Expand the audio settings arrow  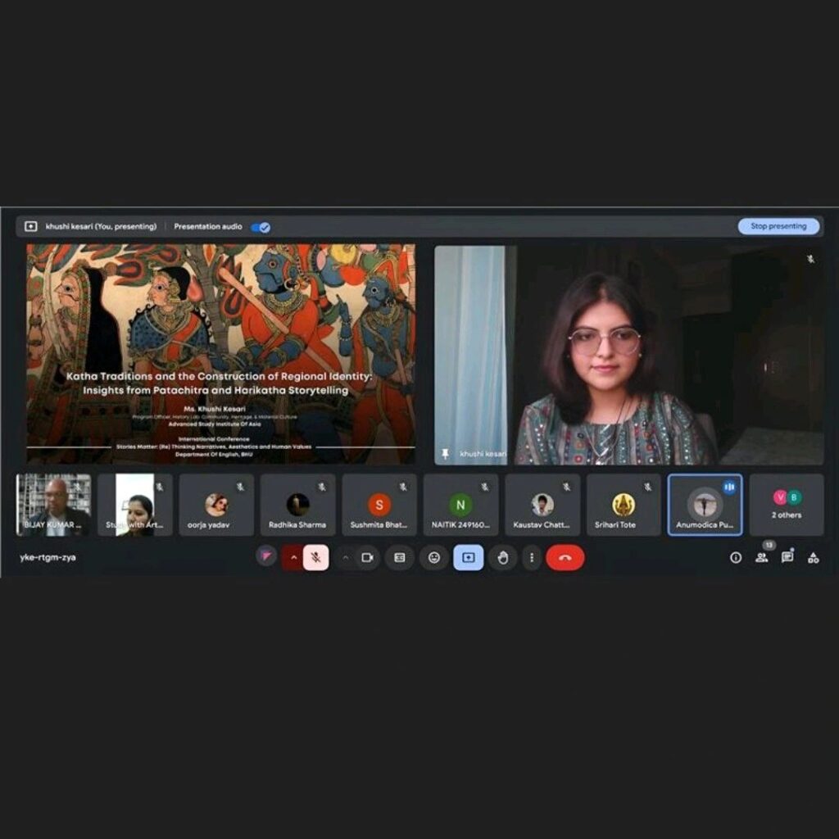pos(293,558)
